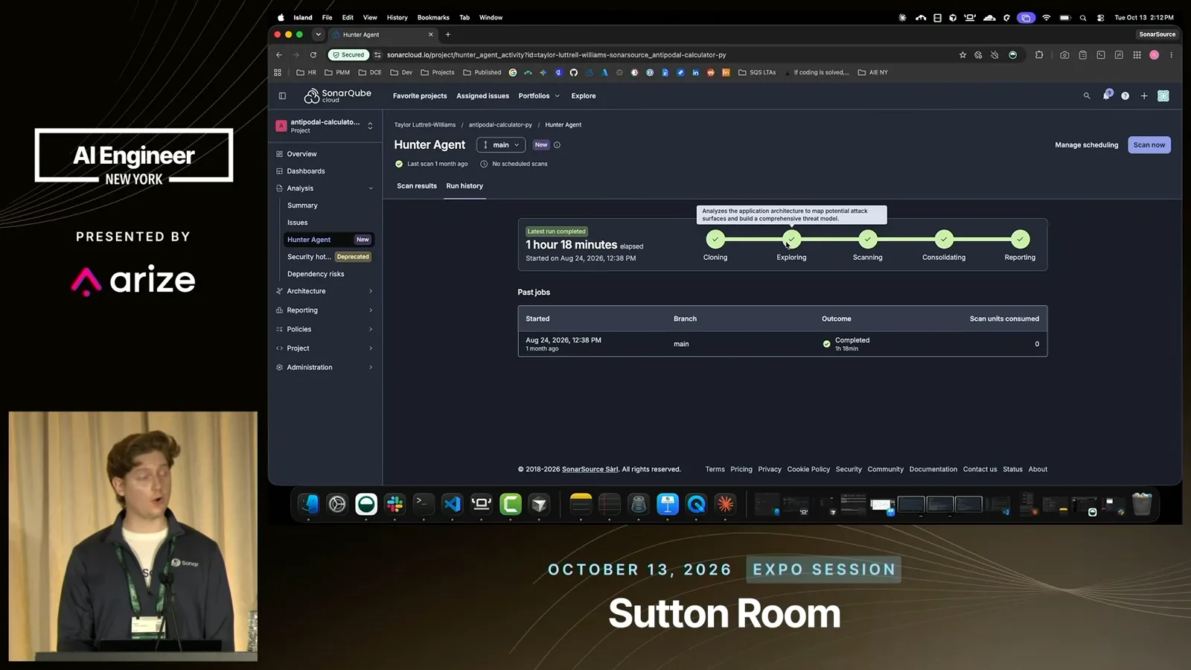Click the Reporting step checkmark circle
The image size is (1191, 670).
click(1020, 239)
